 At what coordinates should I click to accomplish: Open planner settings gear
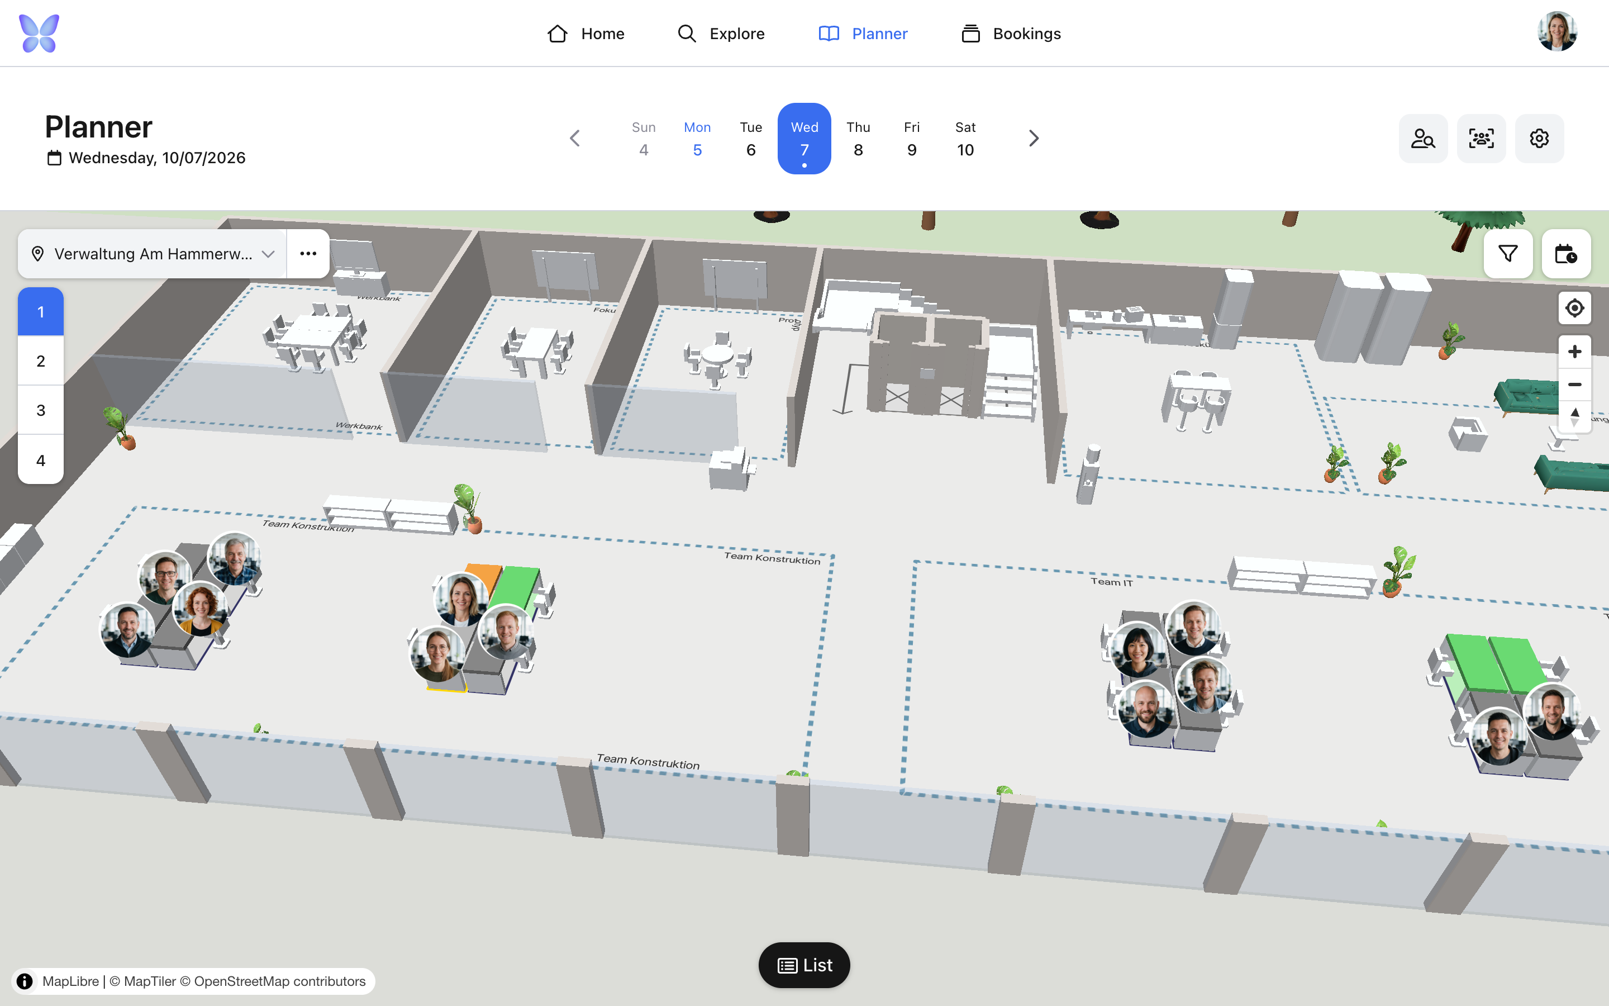[x=1539, y=139]
